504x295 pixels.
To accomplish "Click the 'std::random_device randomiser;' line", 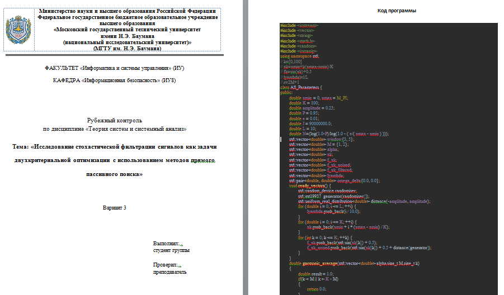I will click(x=328, y=191).
